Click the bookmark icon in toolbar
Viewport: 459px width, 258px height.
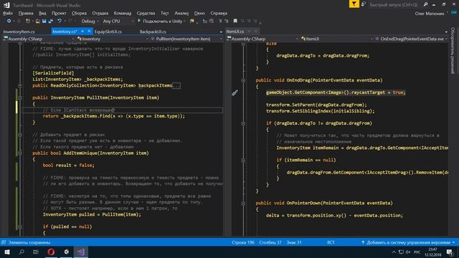[x=235, y=21]
